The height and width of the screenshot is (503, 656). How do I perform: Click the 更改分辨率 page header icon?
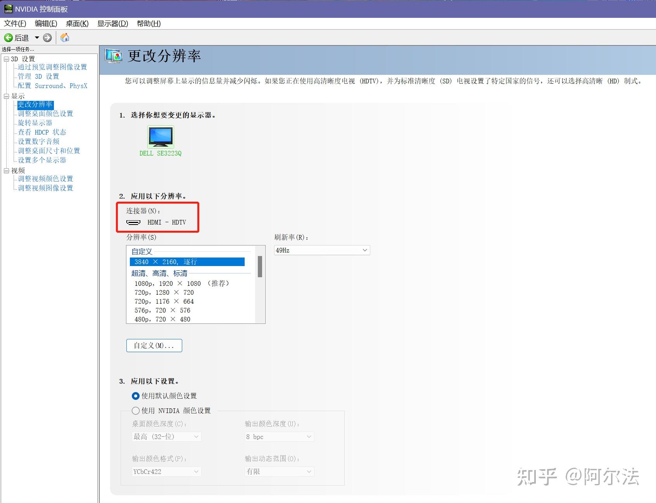[x=114, y=56]
